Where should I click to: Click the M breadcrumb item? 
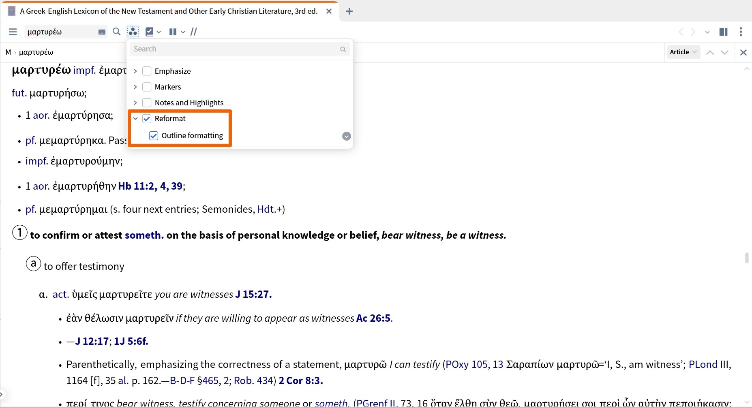click(x=8, y=52)
